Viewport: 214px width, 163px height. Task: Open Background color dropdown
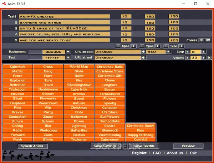(x=68, y=52)
